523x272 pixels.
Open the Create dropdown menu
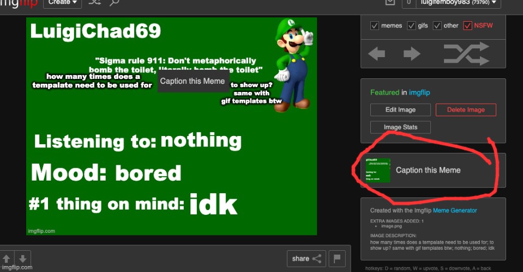(x=62, y=2)
